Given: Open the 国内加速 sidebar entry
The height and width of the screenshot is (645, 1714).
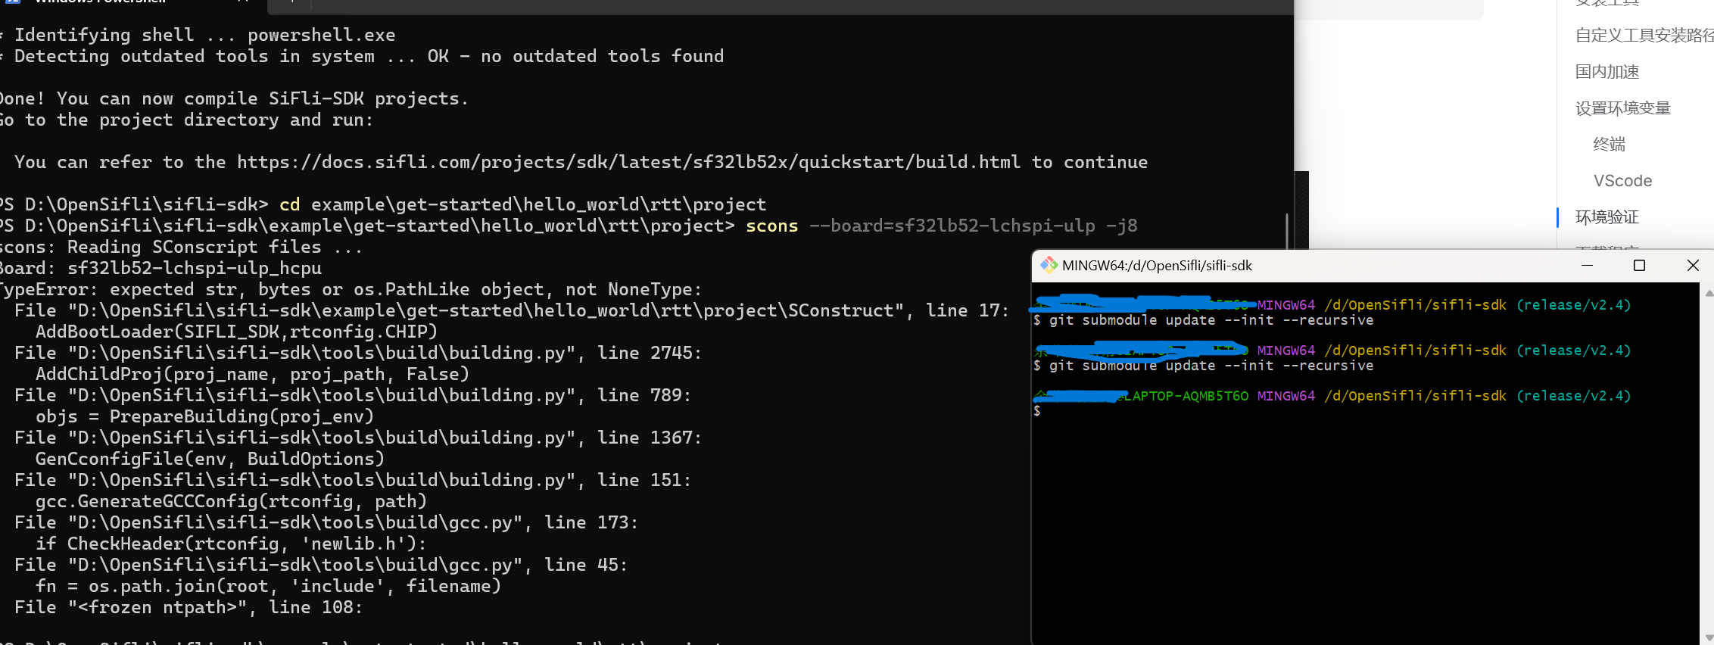Looking at the screenshot, I should tap(1607, 72).
